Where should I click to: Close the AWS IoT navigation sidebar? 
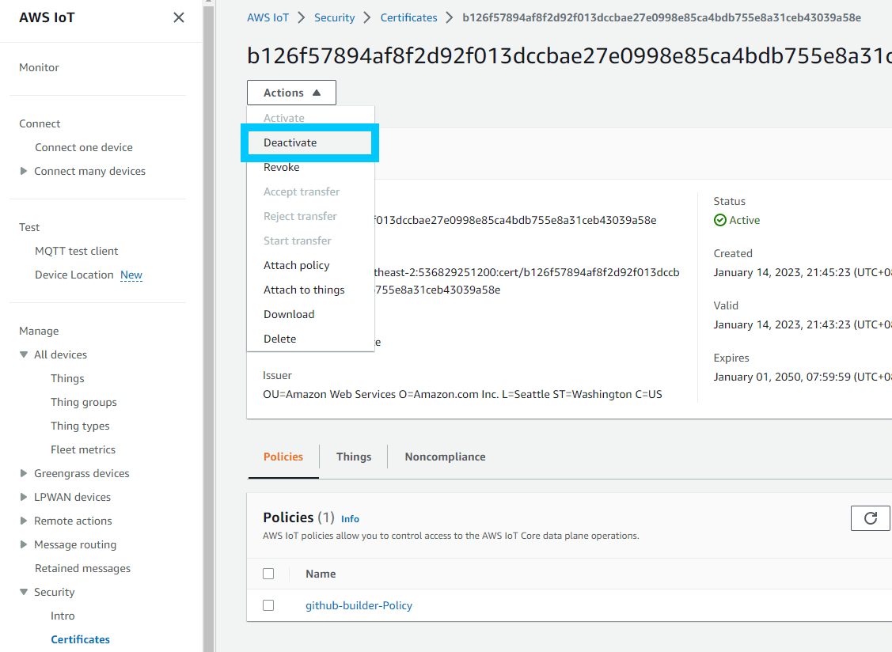tap(178, 17)
